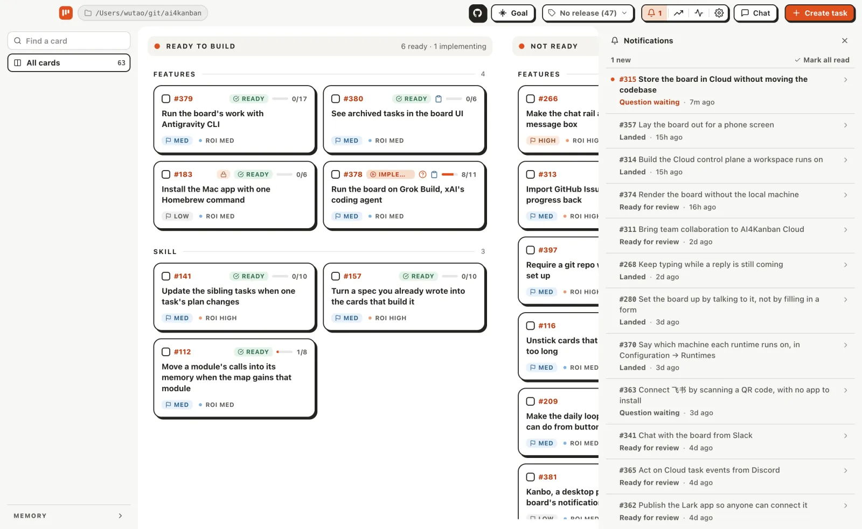Screen dimensions: 862x529
Task: Click the READY badge on card #112
Action: tap(253, 352)
